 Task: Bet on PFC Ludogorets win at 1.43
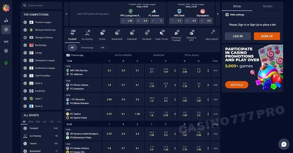pyautogui.click(x=127, y=21)
